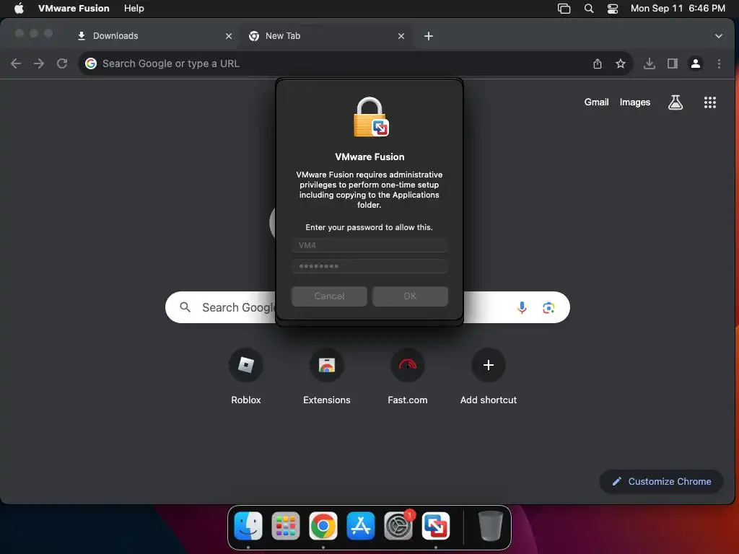Screen dimensions: 739x554
Task: Open System Settings from the Dock
Action: click(398, 526)
